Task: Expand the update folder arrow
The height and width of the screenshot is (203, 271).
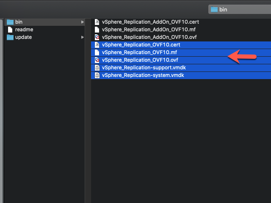Action: tap(83, 37)
